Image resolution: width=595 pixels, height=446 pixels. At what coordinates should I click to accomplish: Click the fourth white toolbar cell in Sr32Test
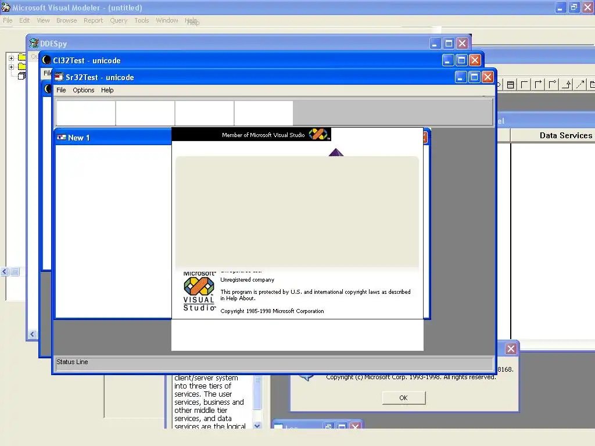264,113
